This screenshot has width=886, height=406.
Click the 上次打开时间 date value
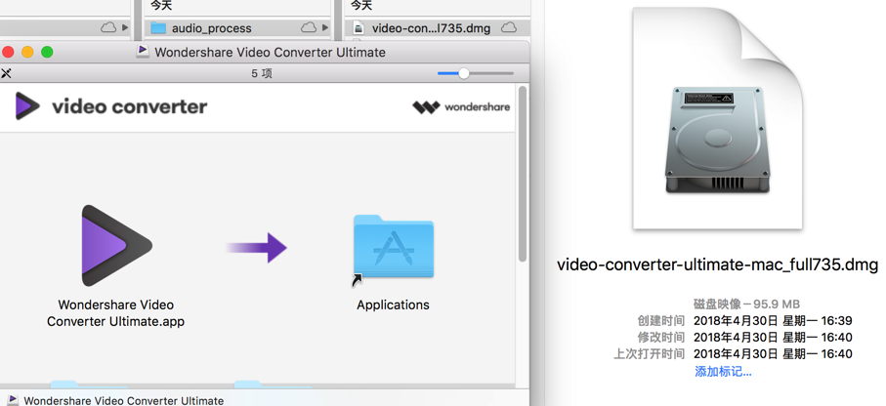tap(773, 354)
